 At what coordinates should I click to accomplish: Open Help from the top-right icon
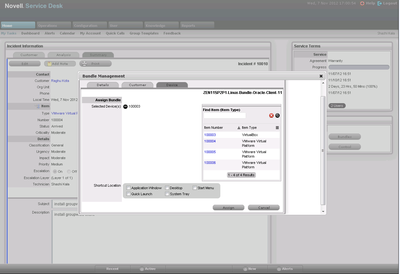[x=362, y=3]
